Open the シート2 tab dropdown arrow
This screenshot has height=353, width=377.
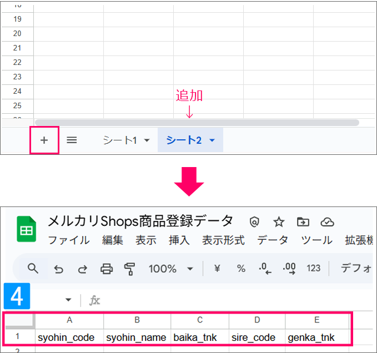tap(212, 141)
